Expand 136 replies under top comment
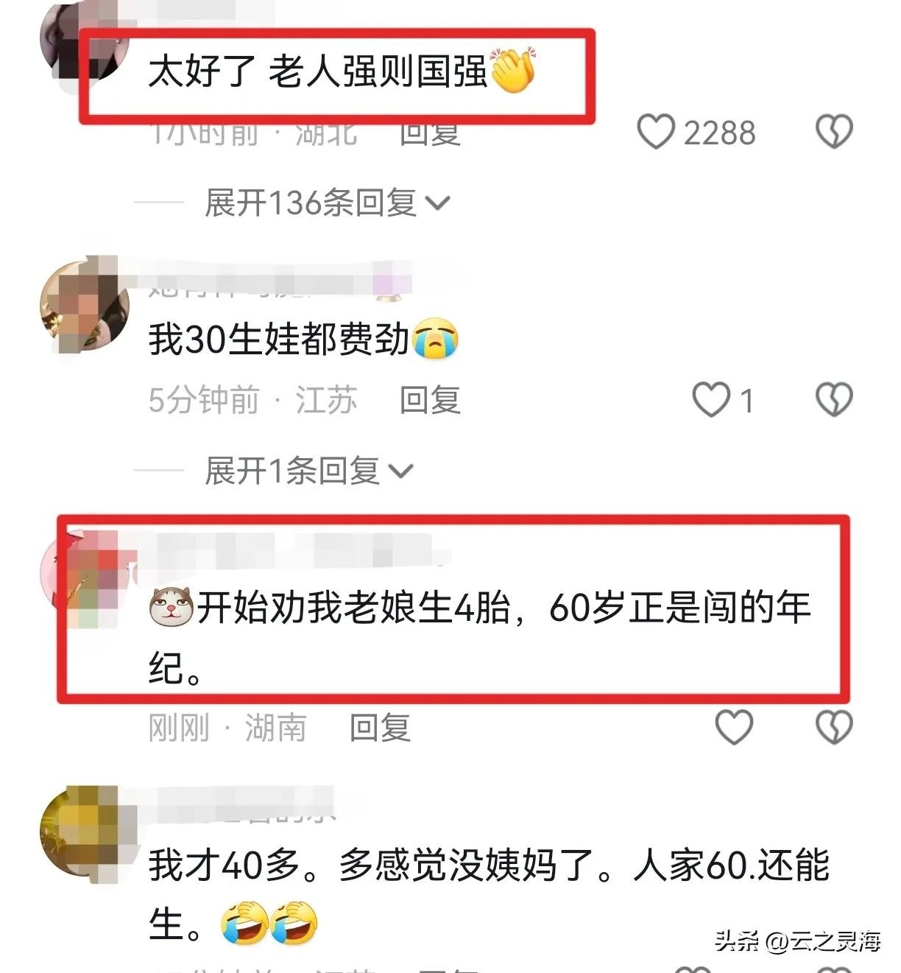901x973 pixels. [x=328, y=203]
